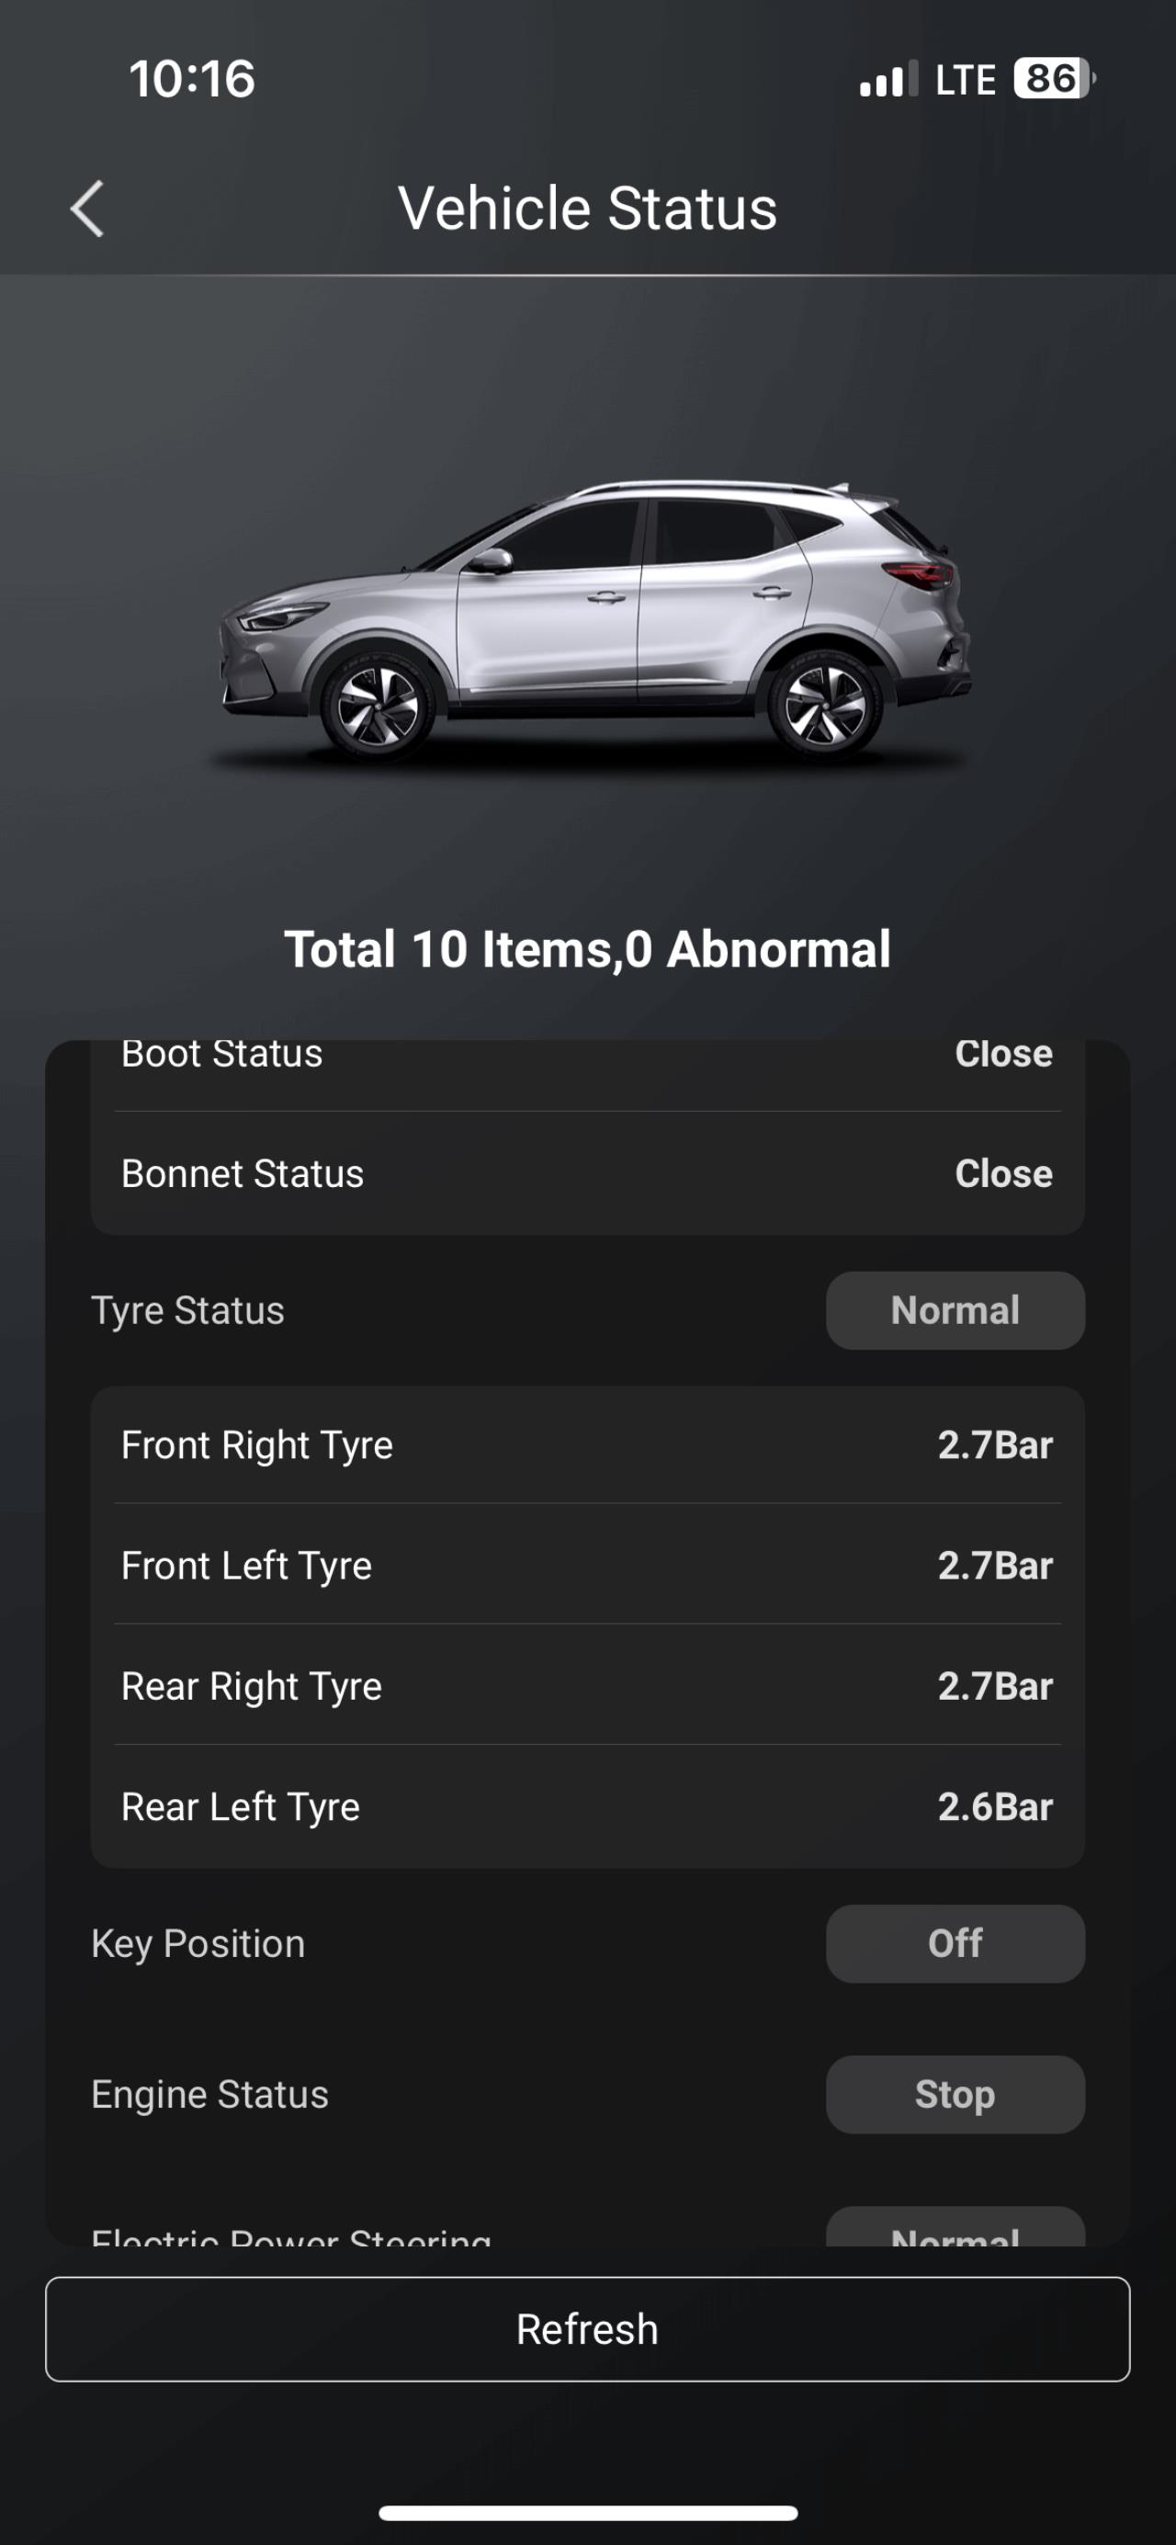
Task: Open the Bonnet Status row
Action: click(x=588, y=1173)
